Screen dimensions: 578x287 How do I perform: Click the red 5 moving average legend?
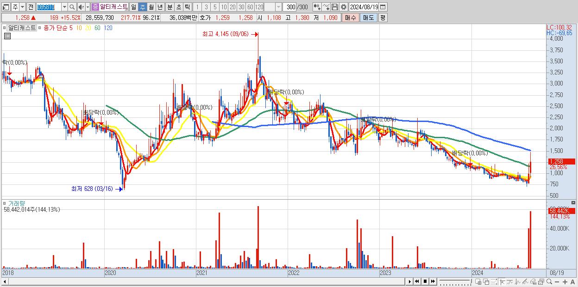click(71, 28)
